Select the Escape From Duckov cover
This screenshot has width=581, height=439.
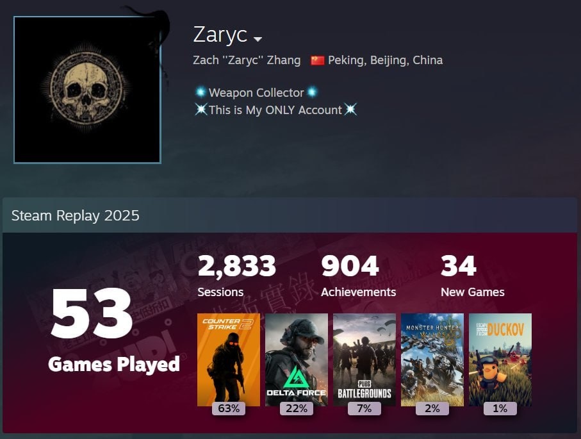coord(500,360)
